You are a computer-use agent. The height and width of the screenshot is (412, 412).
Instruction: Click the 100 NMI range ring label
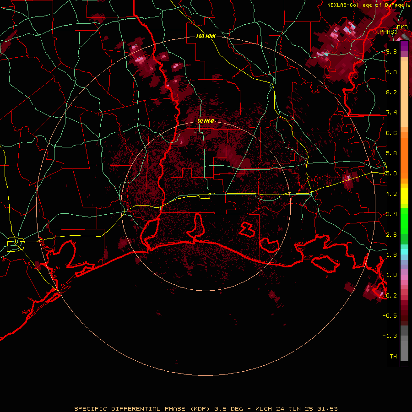[x=206, y=36]
